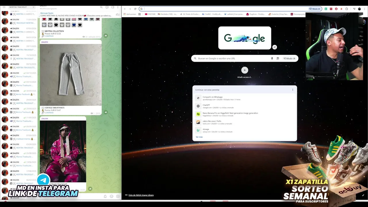Open the storage acbuy.com suggestion
368x207 pixels.
(x=245, y=130)
